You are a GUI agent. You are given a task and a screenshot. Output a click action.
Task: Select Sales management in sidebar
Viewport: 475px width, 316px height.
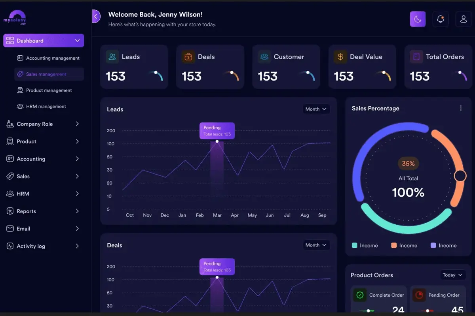pyautogui.click(x=49, y=74)
